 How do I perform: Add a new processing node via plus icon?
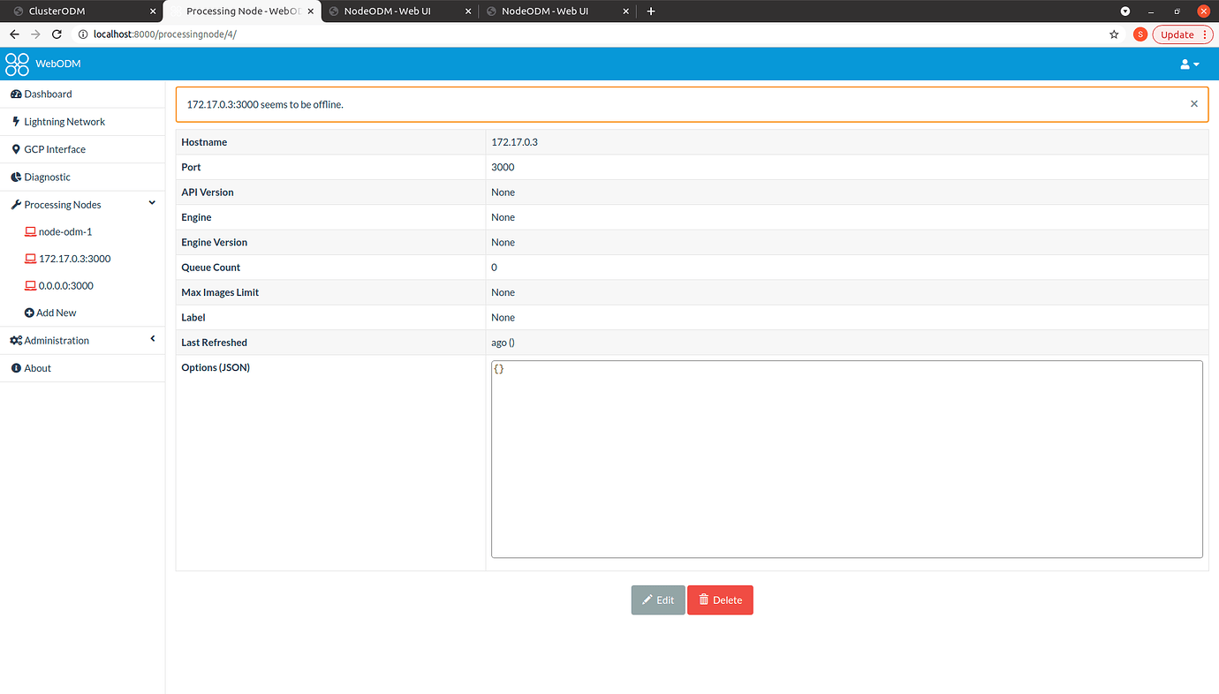click(x=29, y=312)
